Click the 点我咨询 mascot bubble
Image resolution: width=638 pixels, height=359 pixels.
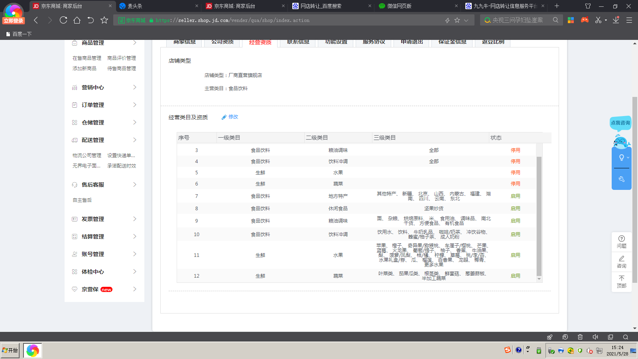(620, 123)
